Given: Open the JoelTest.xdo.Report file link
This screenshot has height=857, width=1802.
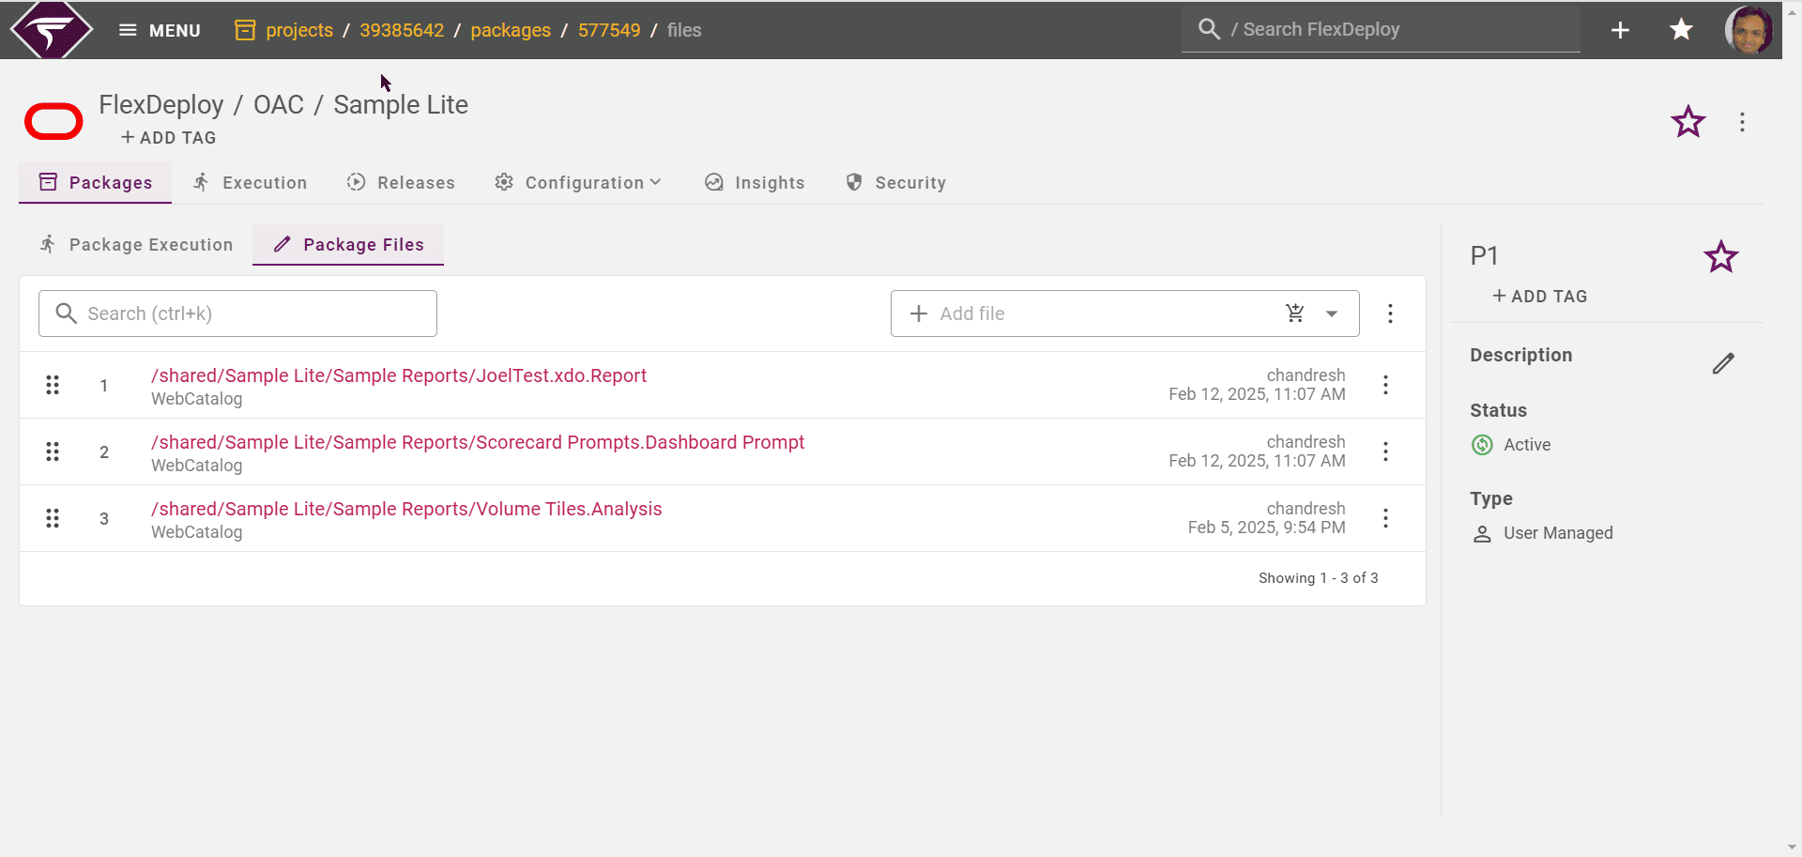Looking at the screenshot, I should tap(399, 375).
